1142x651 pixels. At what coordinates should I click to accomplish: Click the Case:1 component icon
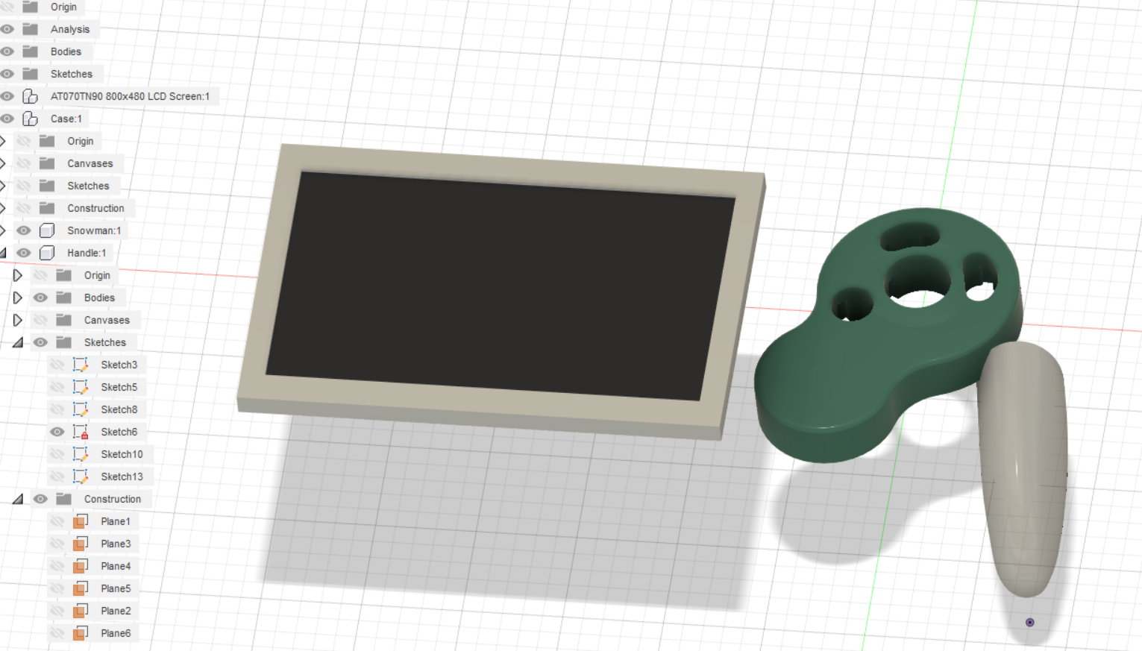pos(30,119)
